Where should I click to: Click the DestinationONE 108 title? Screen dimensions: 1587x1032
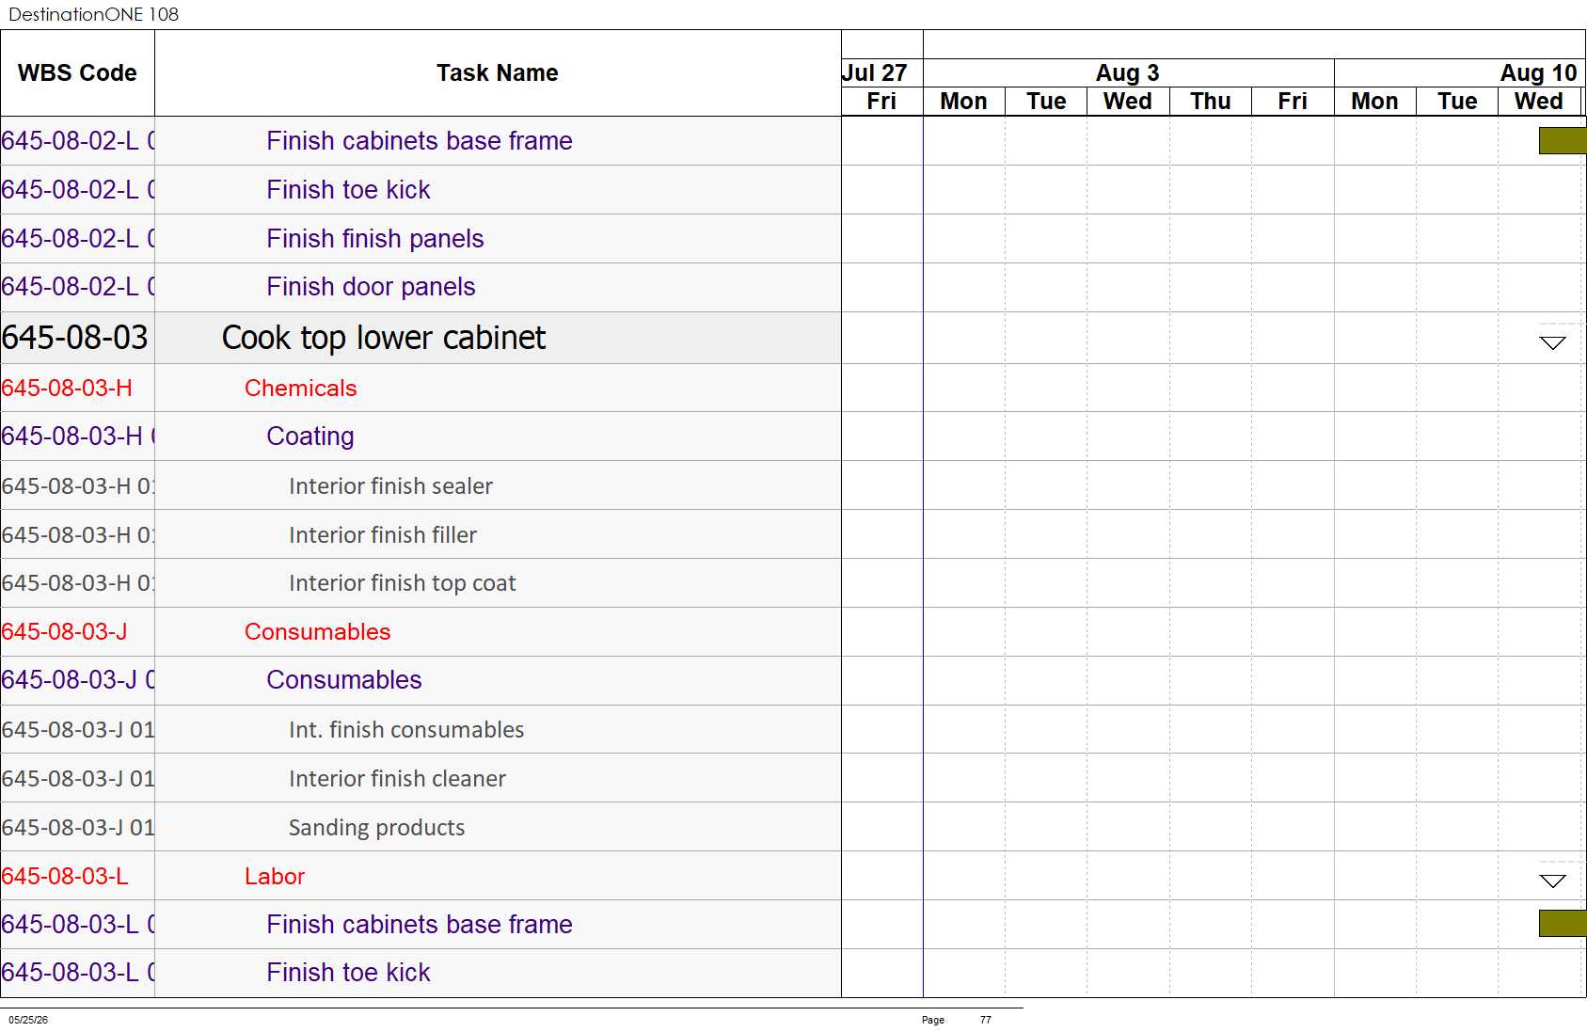coord(94,14)
